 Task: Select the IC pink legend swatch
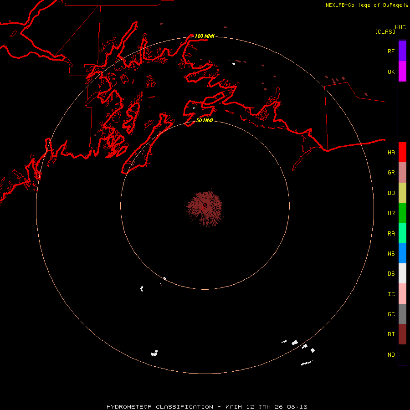[x=402, y=294]
